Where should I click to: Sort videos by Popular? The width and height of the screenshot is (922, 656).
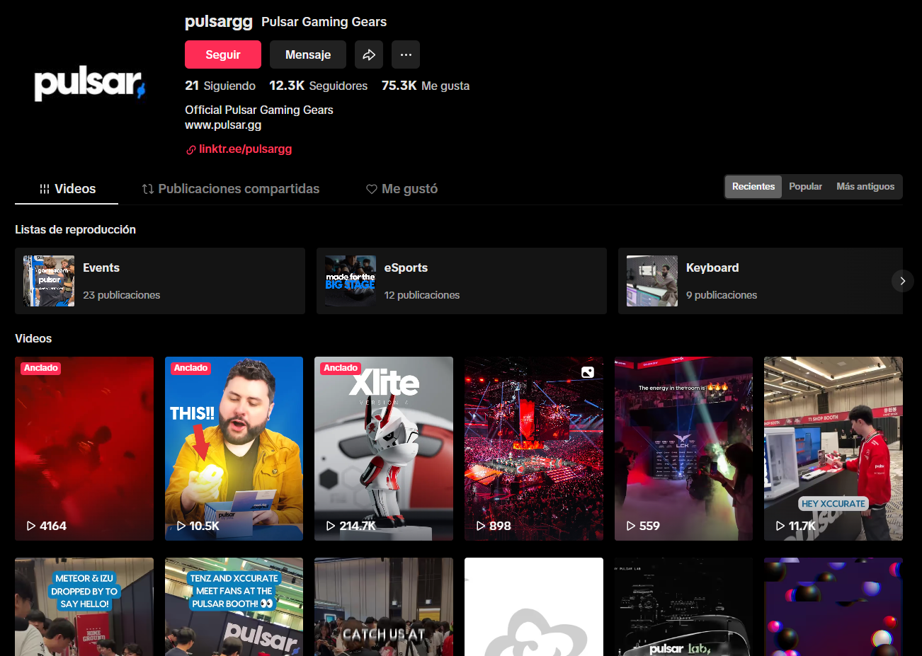[x=805, y=187]
